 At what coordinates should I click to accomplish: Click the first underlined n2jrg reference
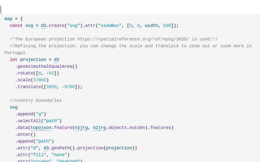click(x=81, y=128)
